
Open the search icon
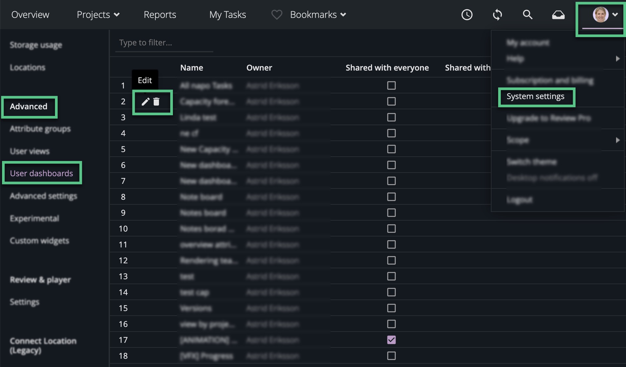(x=528, y=15)
